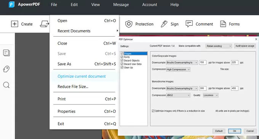Image resolution: width=259 pixels, height=139 pixels.
Task: Open the File menu
Action: pyautogui.click(x=54, y=5)
